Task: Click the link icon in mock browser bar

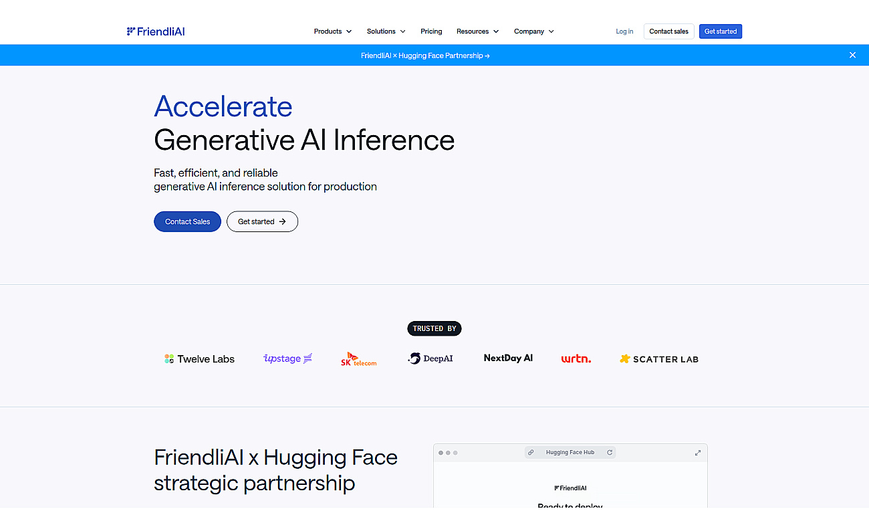Action: [x=531, y=453]
